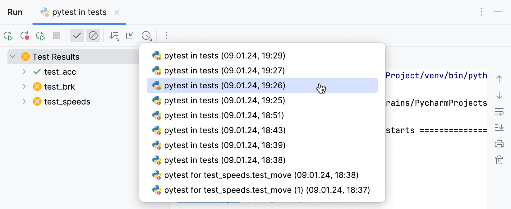Image resolution: width=511 pixels, height=209 pixels.
Task: Collapse all test results
Action: [x=130, y=35]
